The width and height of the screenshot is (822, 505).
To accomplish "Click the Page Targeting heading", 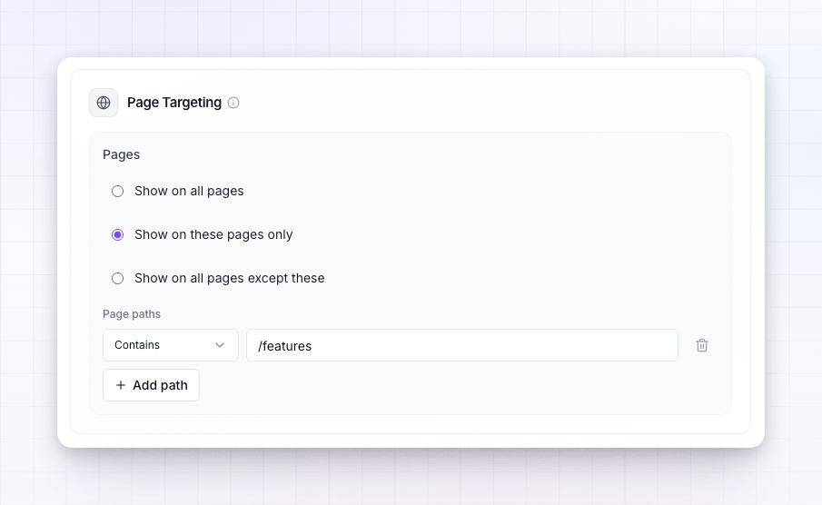I will point(174,103).
